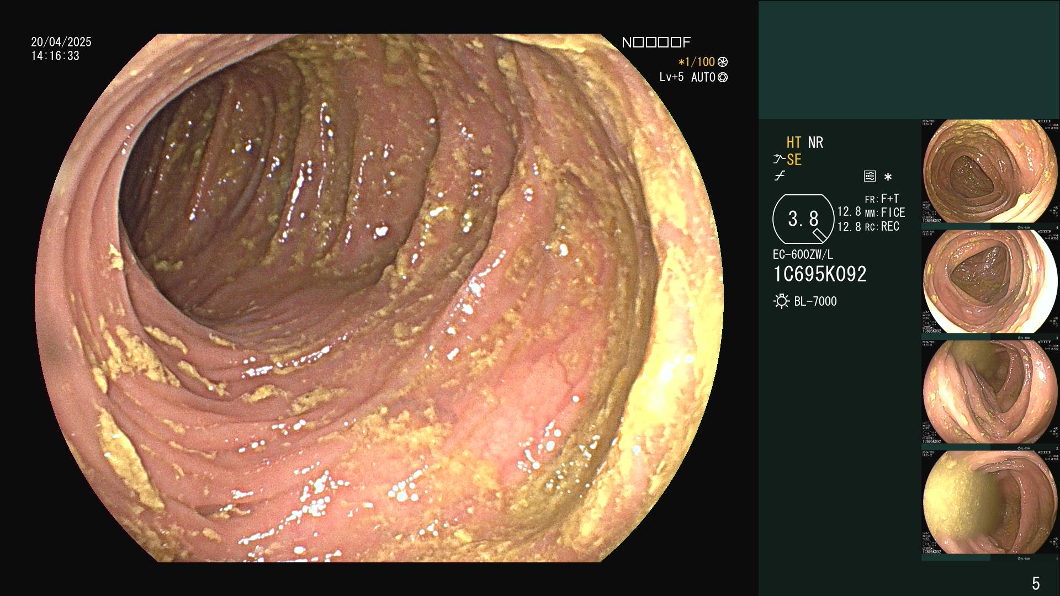Click the BL-7000 light source label

(x=815, y=301)
